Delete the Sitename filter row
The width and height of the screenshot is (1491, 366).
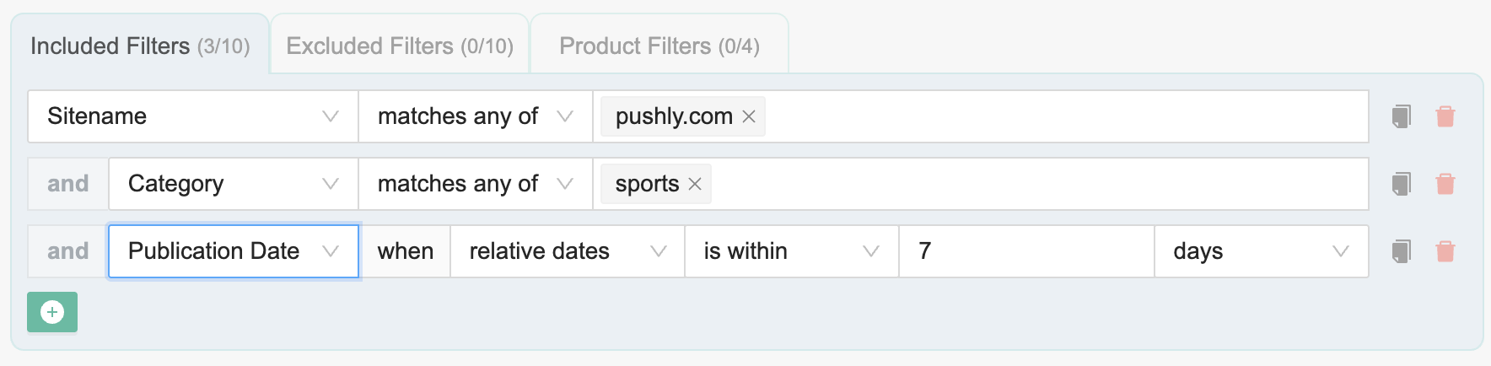pos(1445,116)
